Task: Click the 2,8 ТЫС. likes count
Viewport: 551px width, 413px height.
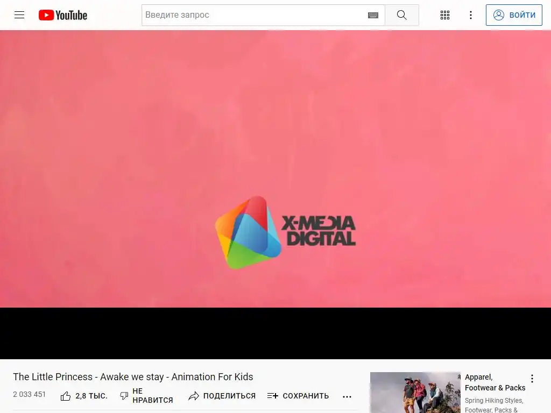Action: tap(91, 396)
